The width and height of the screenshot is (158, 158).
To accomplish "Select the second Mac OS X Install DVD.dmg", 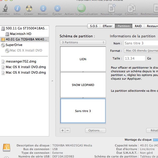I will [x=24, y=73].
